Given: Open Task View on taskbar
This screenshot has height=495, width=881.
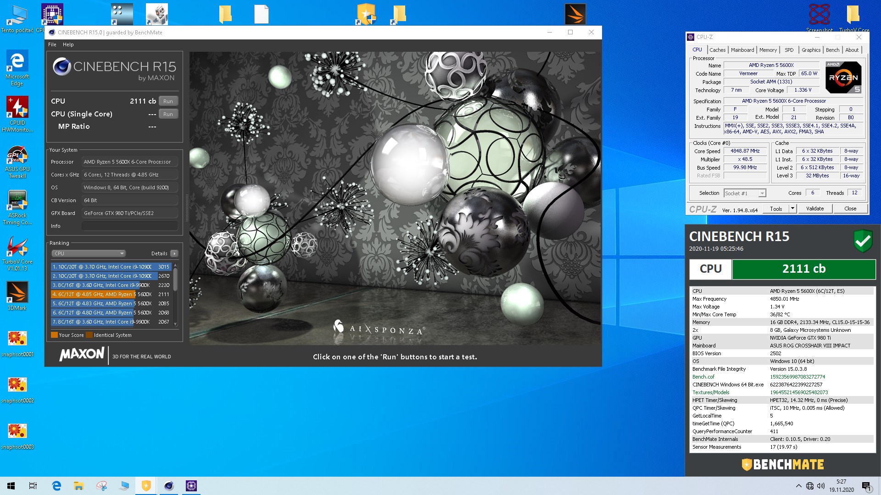Looking at the screenshot, I should [x=33, y=486].
